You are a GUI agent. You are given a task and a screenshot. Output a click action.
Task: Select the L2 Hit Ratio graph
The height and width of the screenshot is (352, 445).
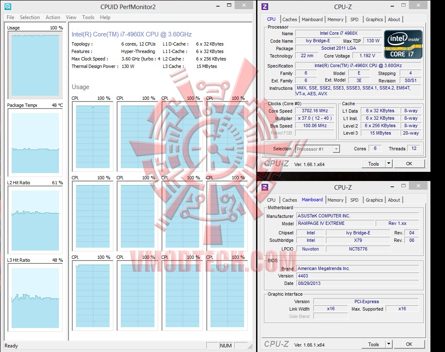35,220
